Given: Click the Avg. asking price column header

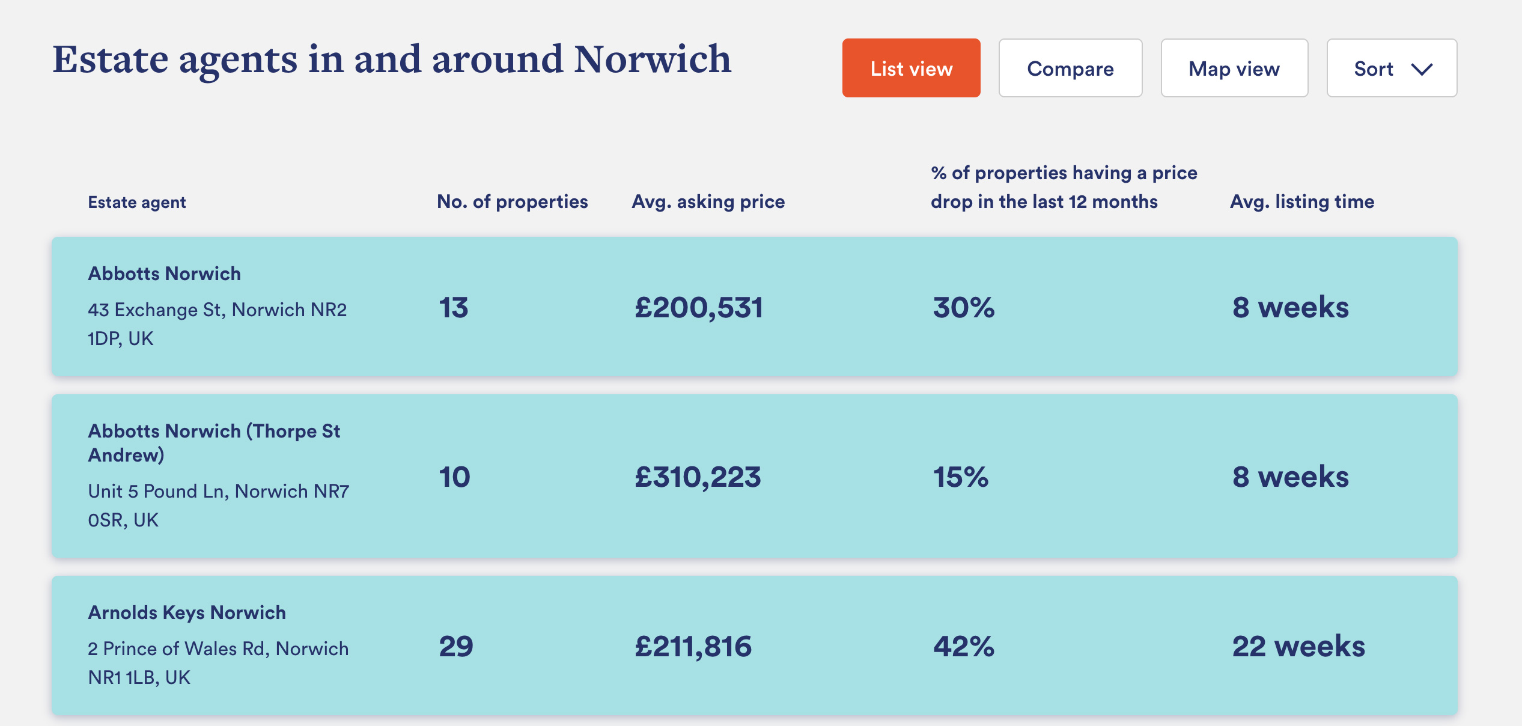Looking at the screenshot, I should (708, 201).
